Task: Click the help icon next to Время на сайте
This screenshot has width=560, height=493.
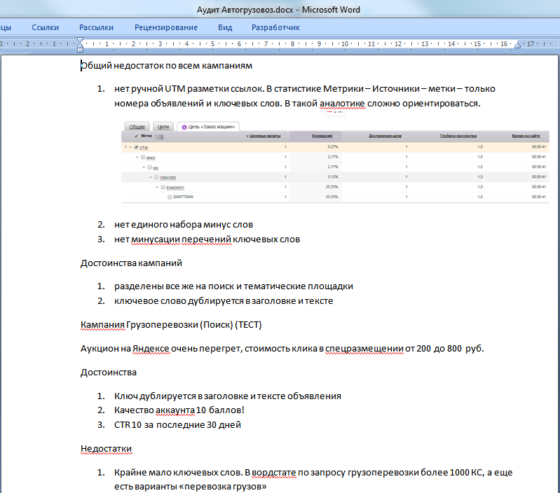Action: [543, 136]
